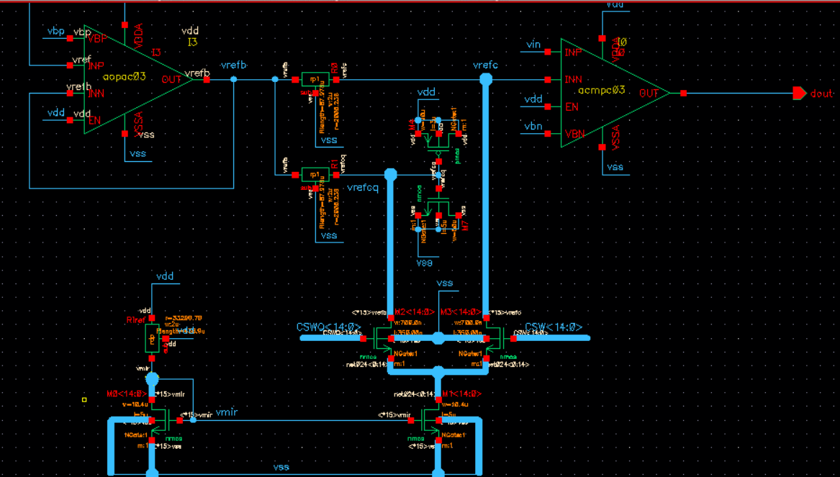Click the vmir junction below RIref
The image size is (840, 477).
click(x=152, y=379)
